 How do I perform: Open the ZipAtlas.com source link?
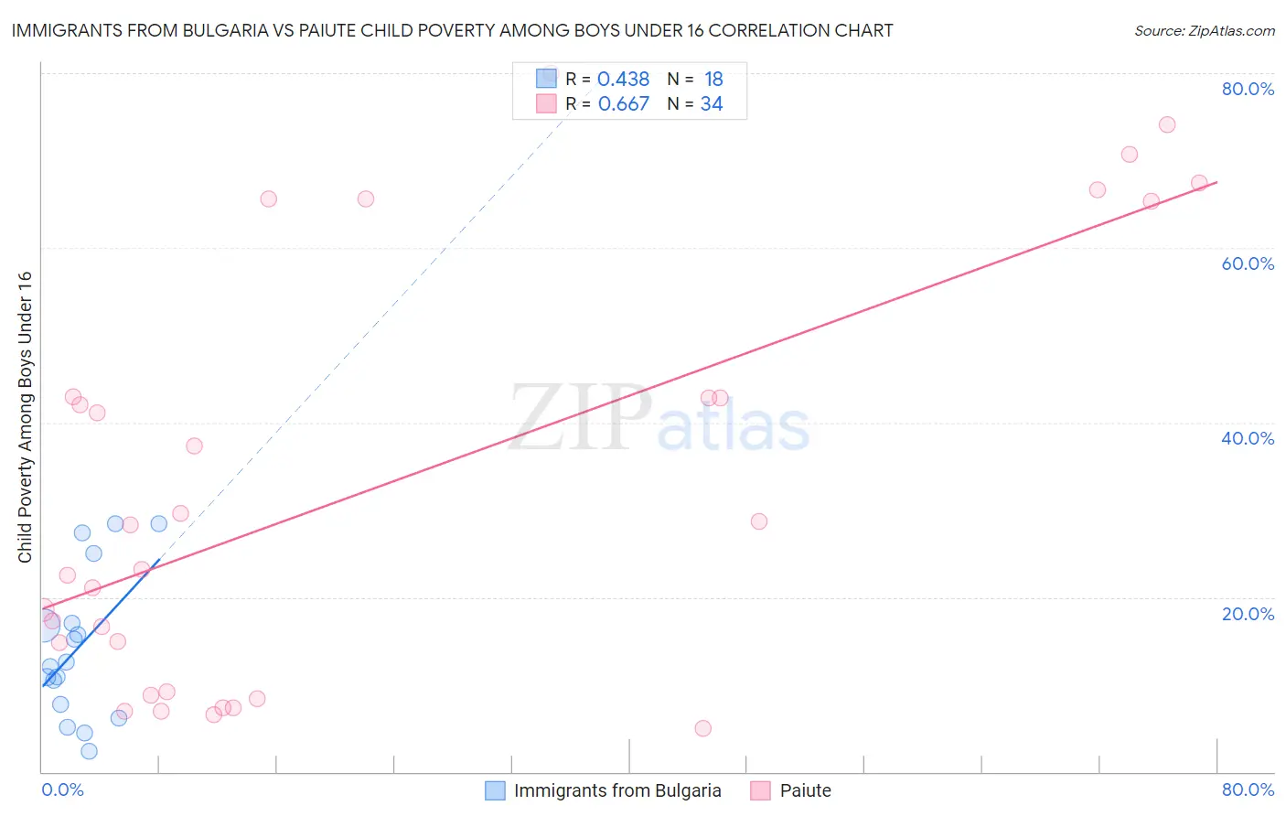[1204, 30]
